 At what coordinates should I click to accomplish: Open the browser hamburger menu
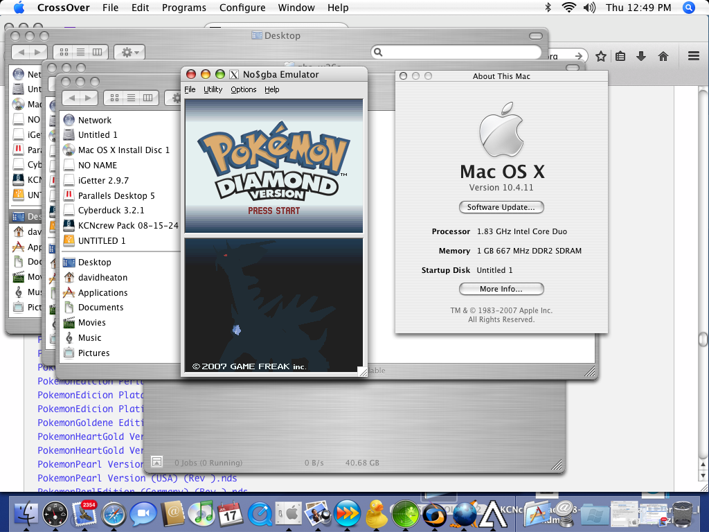(x=694, y=55)
